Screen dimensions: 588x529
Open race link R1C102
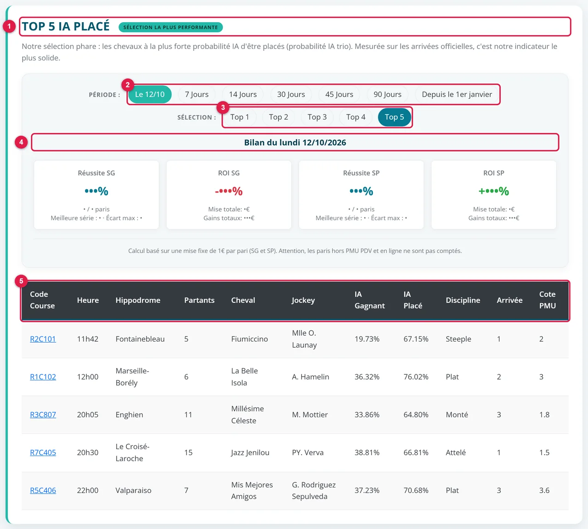43,377
